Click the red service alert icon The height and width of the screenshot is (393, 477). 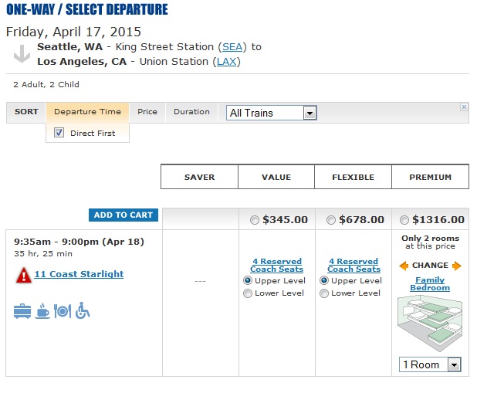click(x=23, y=274)
